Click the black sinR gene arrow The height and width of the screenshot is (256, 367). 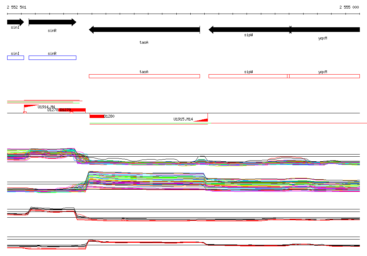(52, 22)
